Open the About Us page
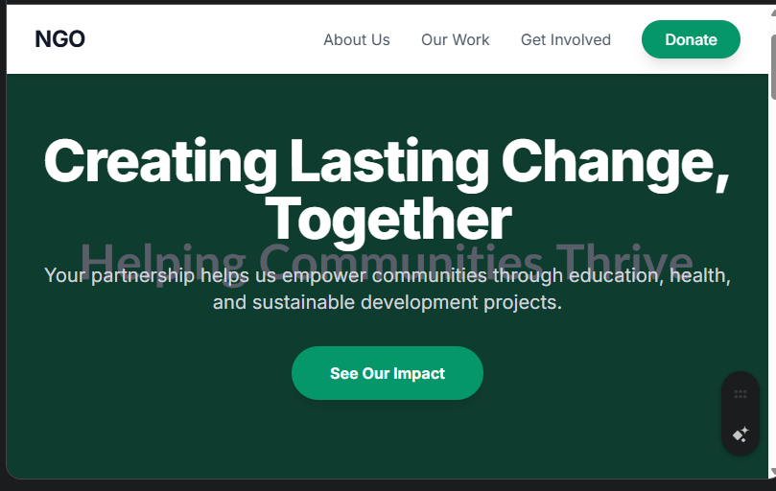The image size is (776, 491). click(x=356, y=39)
